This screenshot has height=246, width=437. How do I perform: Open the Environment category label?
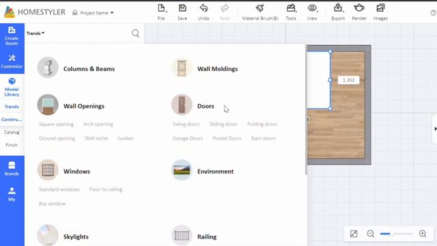coord(216,172)
